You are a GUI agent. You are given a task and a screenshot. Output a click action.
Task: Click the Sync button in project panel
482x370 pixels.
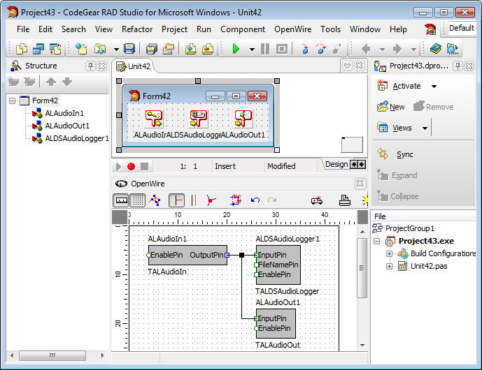point(404,154)
